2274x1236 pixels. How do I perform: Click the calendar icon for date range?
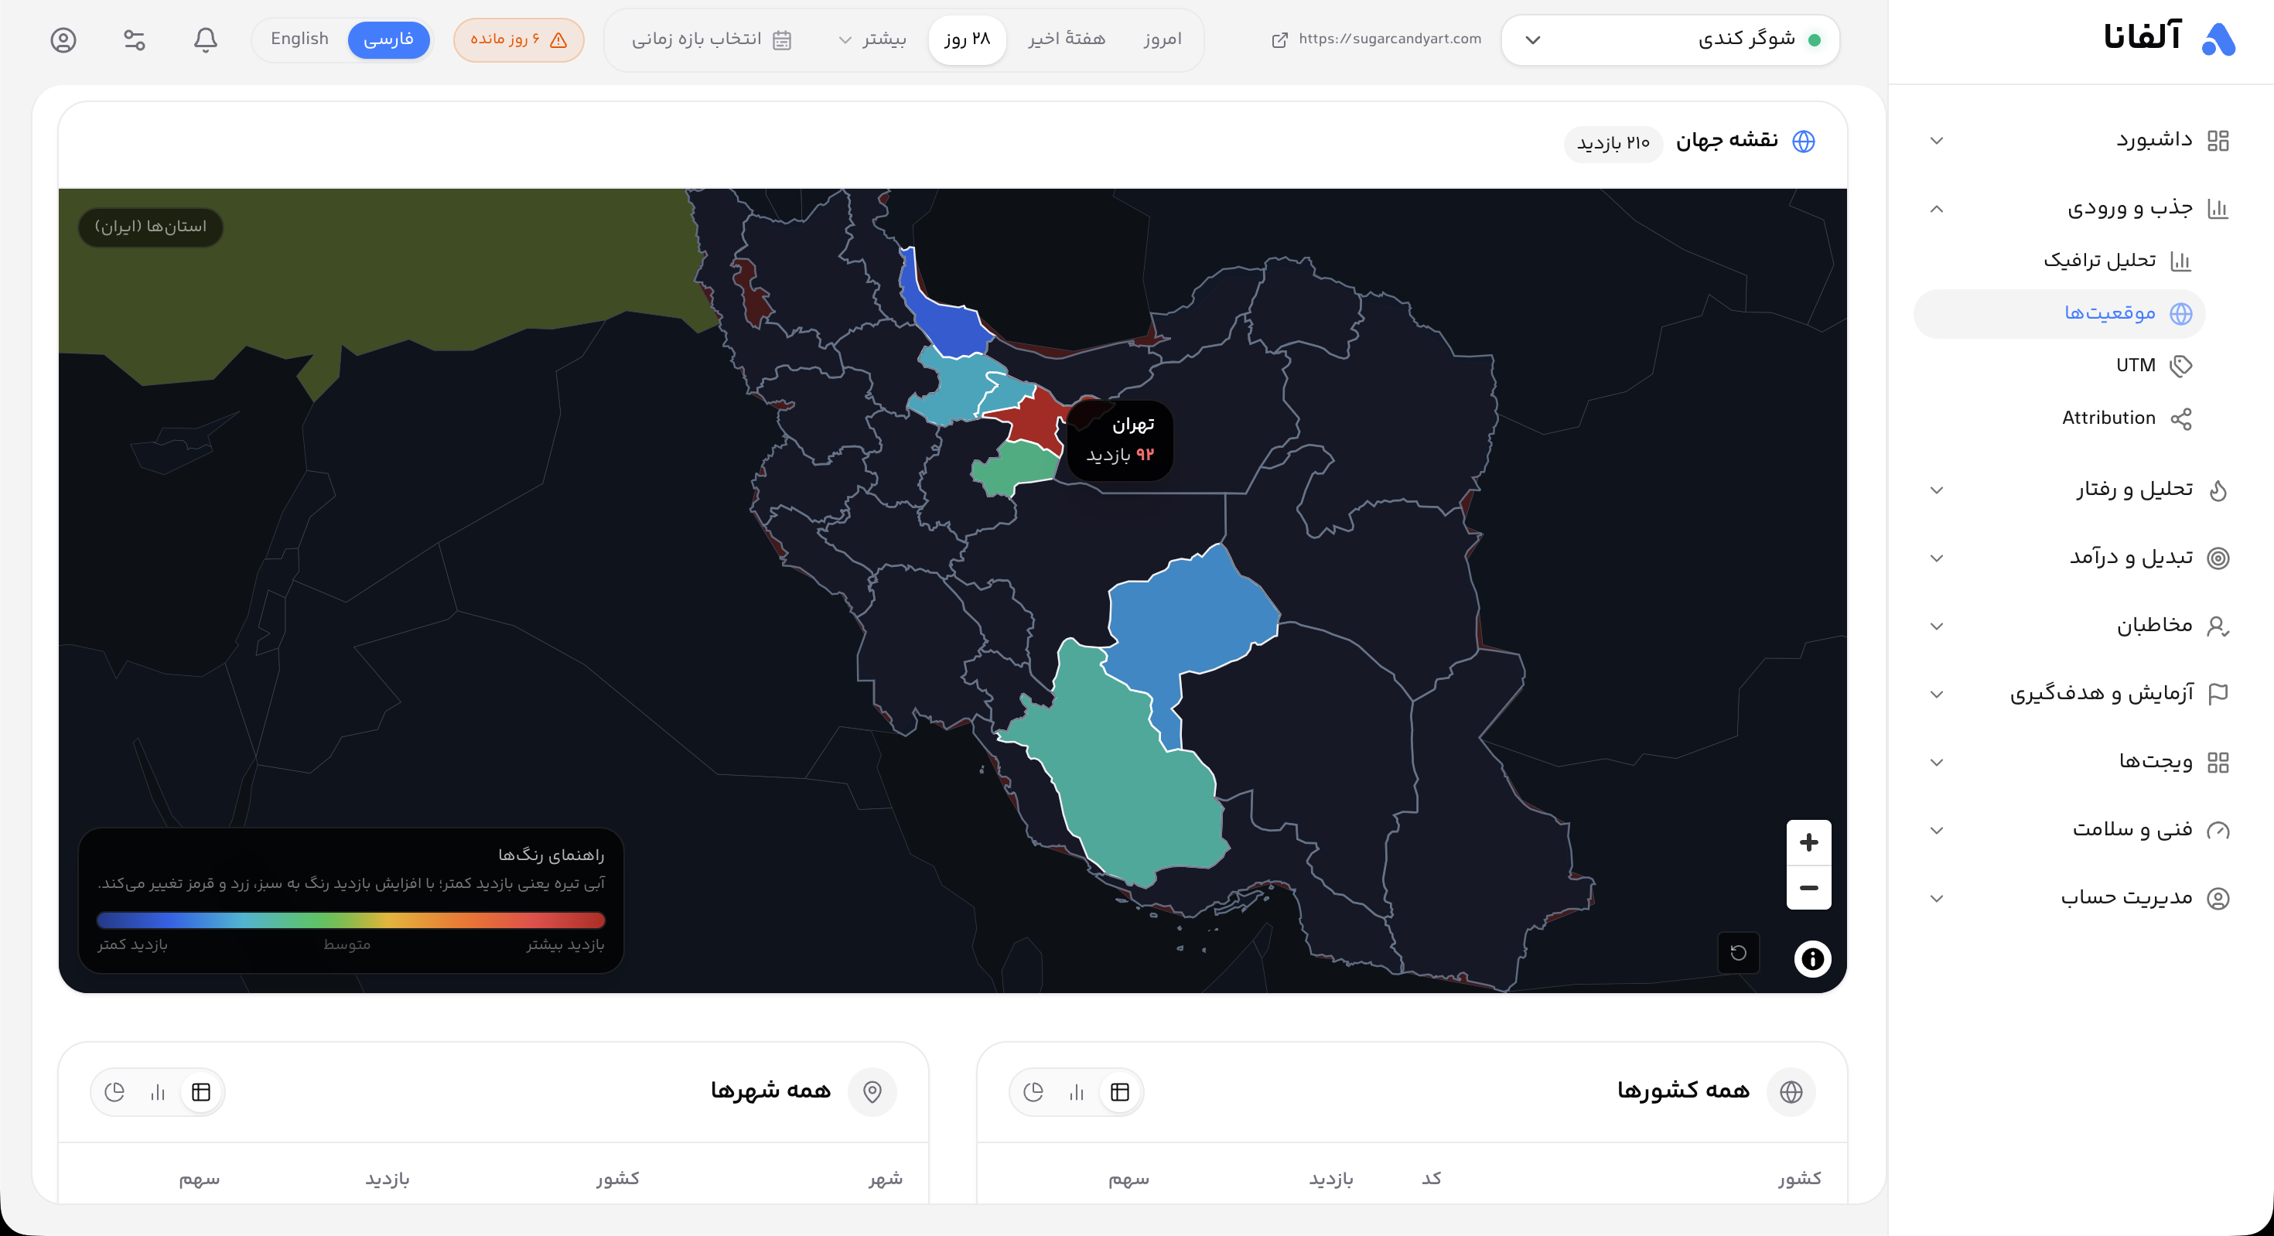[781, 39]
